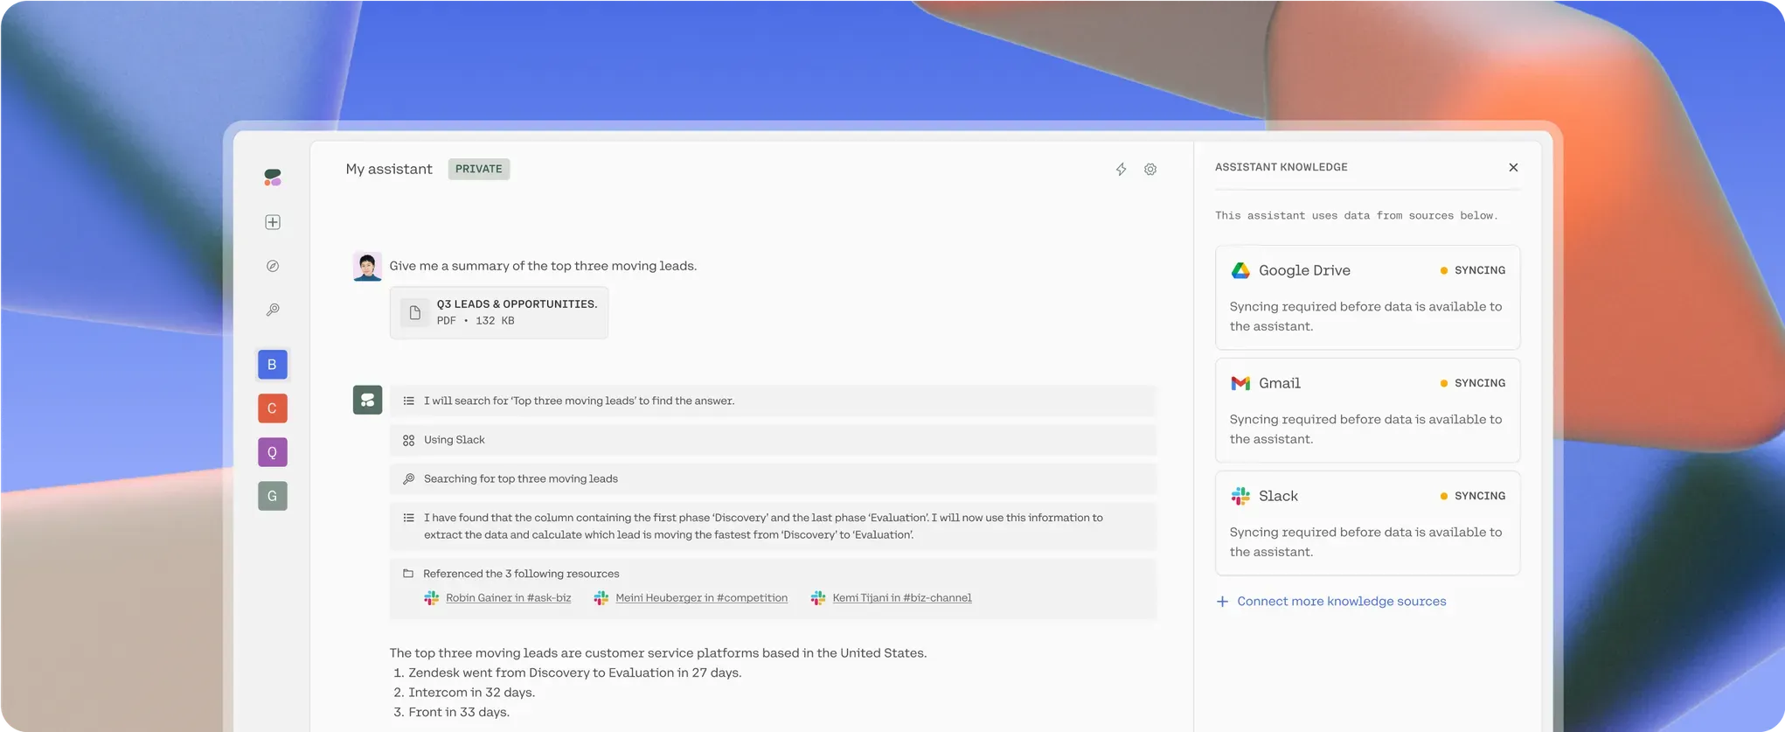Screen dimensions: 1785x732
Task: Close the Assistant Knowledge panel
Action: coord(1513,167)
